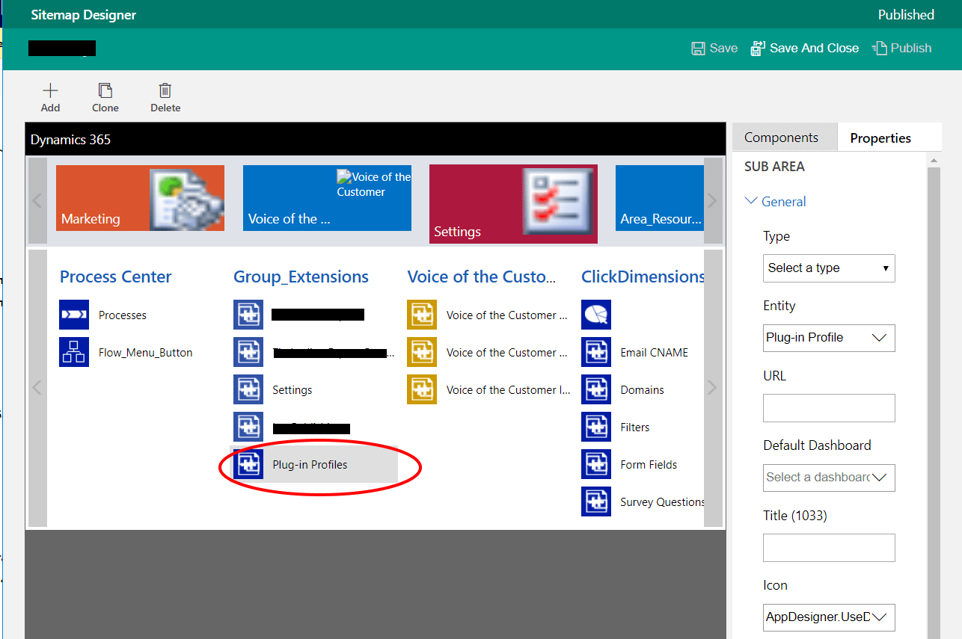Click the Process Center group header

click(116, 277)
